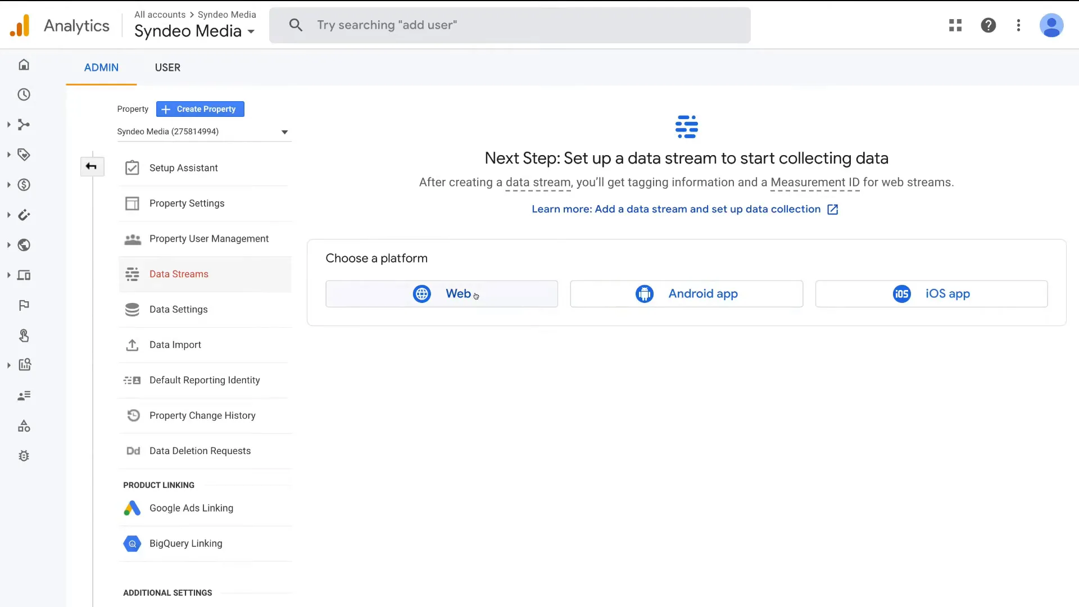Open the Conversions flag icon in sidebar

tap(24, 305)
